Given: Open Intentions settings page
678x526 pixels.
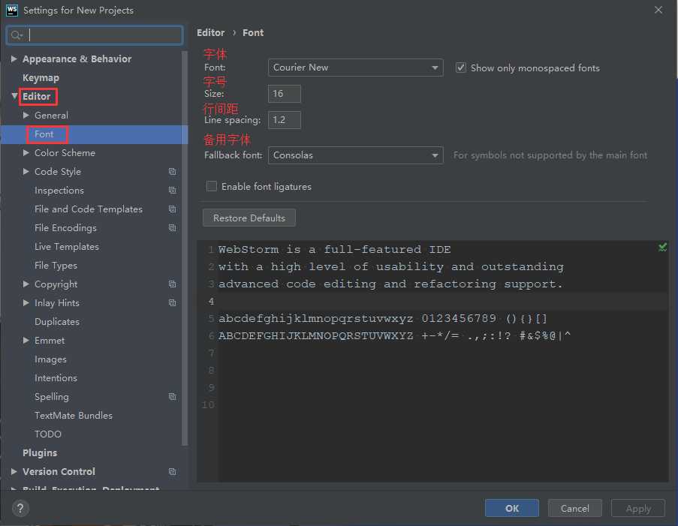Looking at the screenshot, I should pos(56,377).
